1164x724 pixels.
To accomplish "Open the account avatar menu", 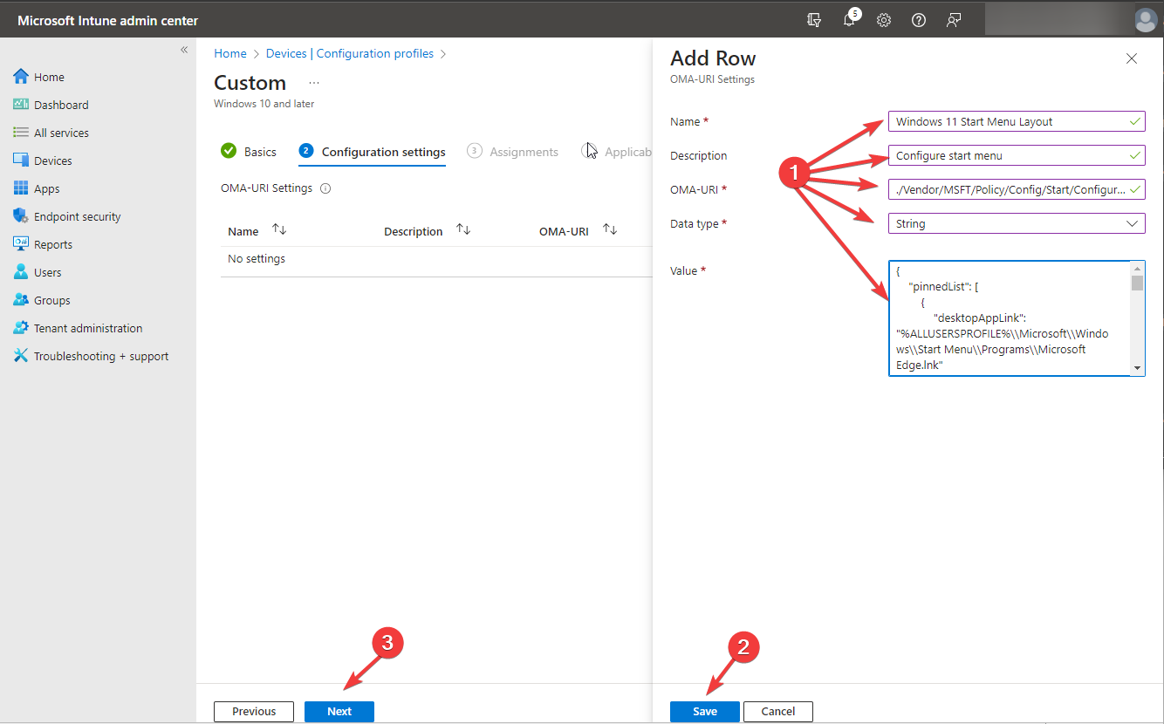I will point(1146,20).
